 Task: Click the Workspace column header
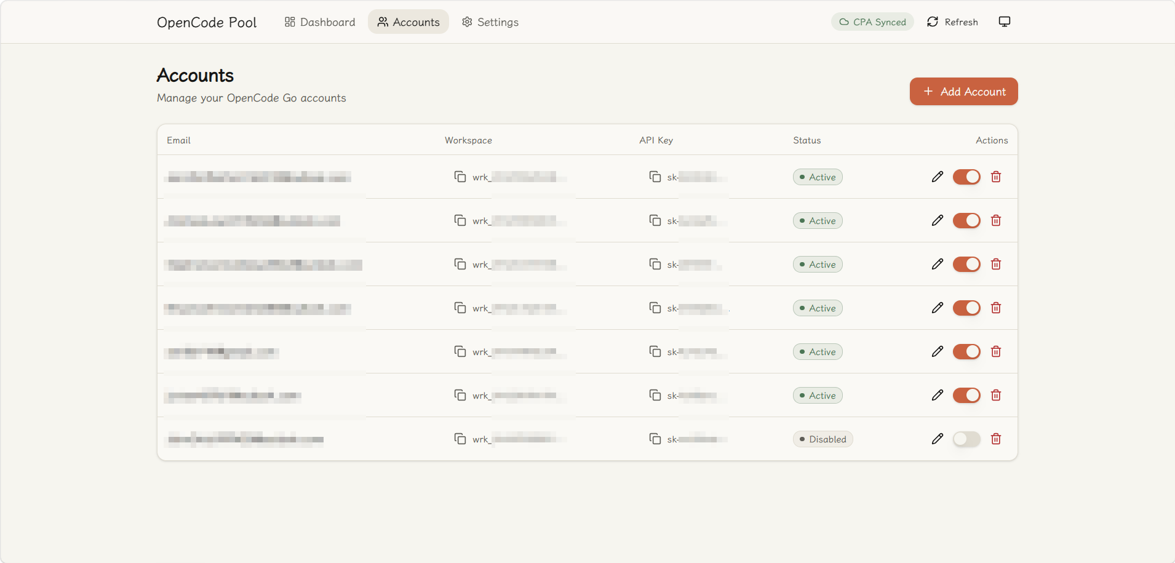(x=468, y=140)
